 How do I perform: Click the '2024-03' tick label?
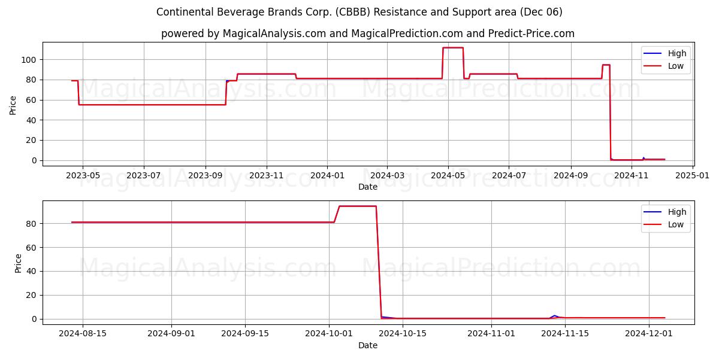387,175
